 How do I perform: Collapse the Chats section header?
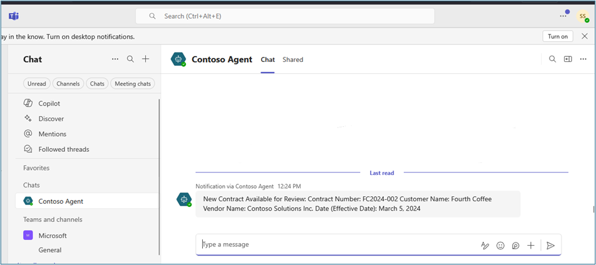31,185
